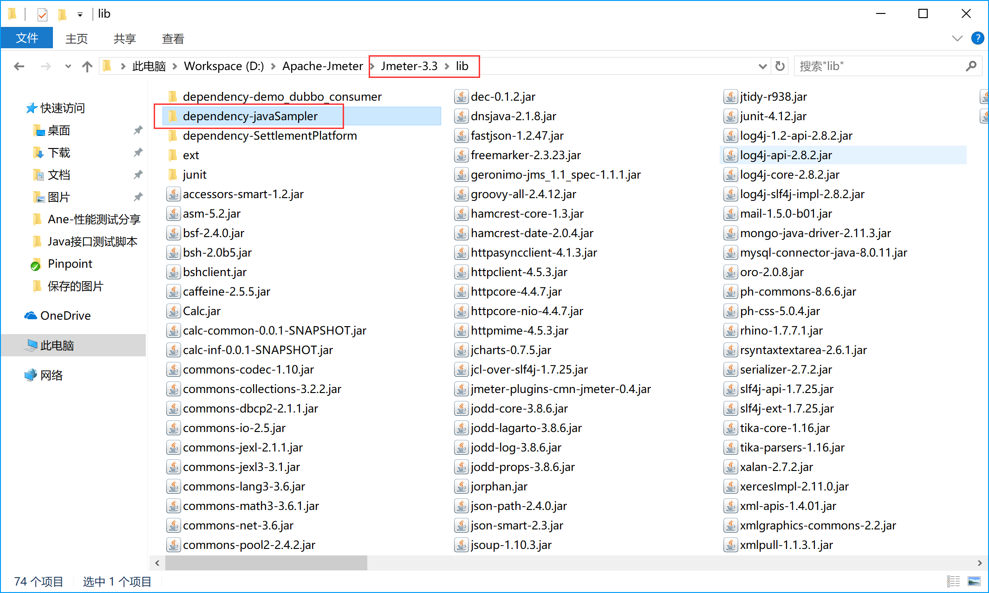
Task: Open the 文件 menu tab
Action: click(x=27, y=38)
